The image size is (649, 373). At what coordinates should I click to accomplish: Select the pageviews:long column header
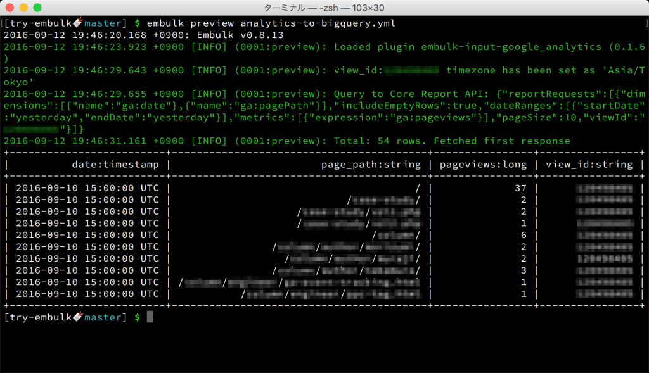pos(482,164)
